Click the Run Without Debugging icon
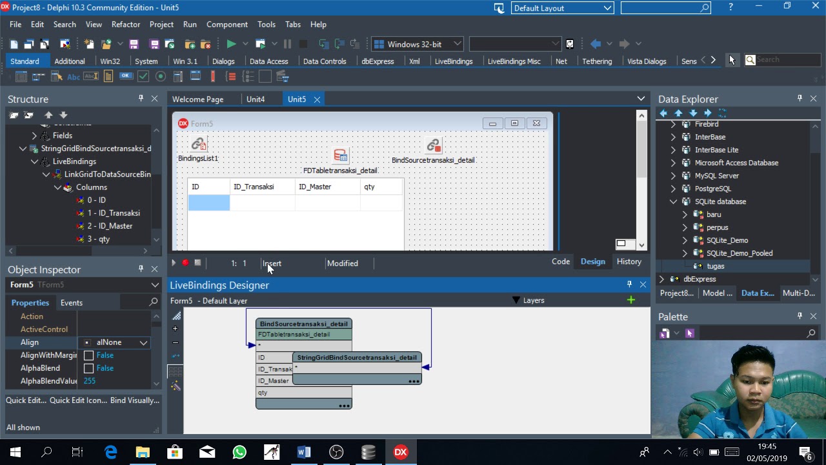 coord(260,44)
